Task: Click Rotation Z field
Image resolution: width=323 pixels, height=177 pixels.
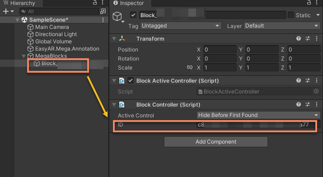Action: point(304,59)
